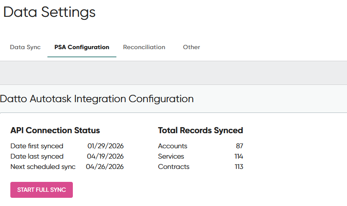The width and height of the screenshot is (347, 206).
Task: Switch to the Data Sync tab
Action: click(x=25, y=47)
